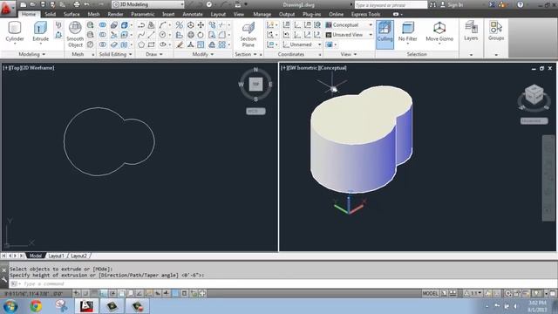558x314 pixels.
Task: Click the keyword search field
Action: coord(391,4)
